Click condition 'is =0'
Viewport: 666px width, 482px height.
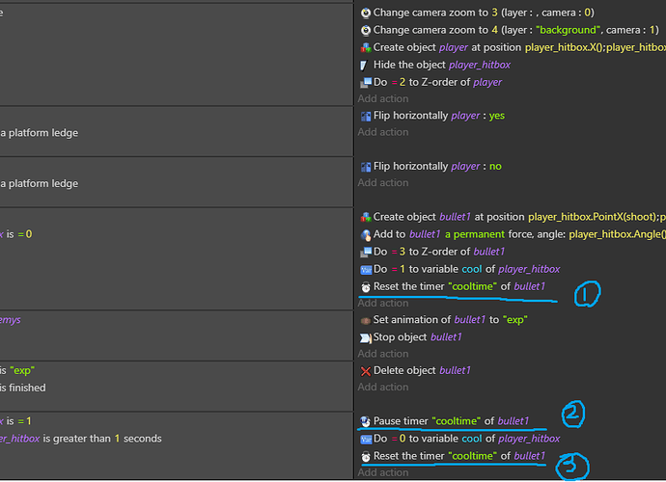pos(16,234)
